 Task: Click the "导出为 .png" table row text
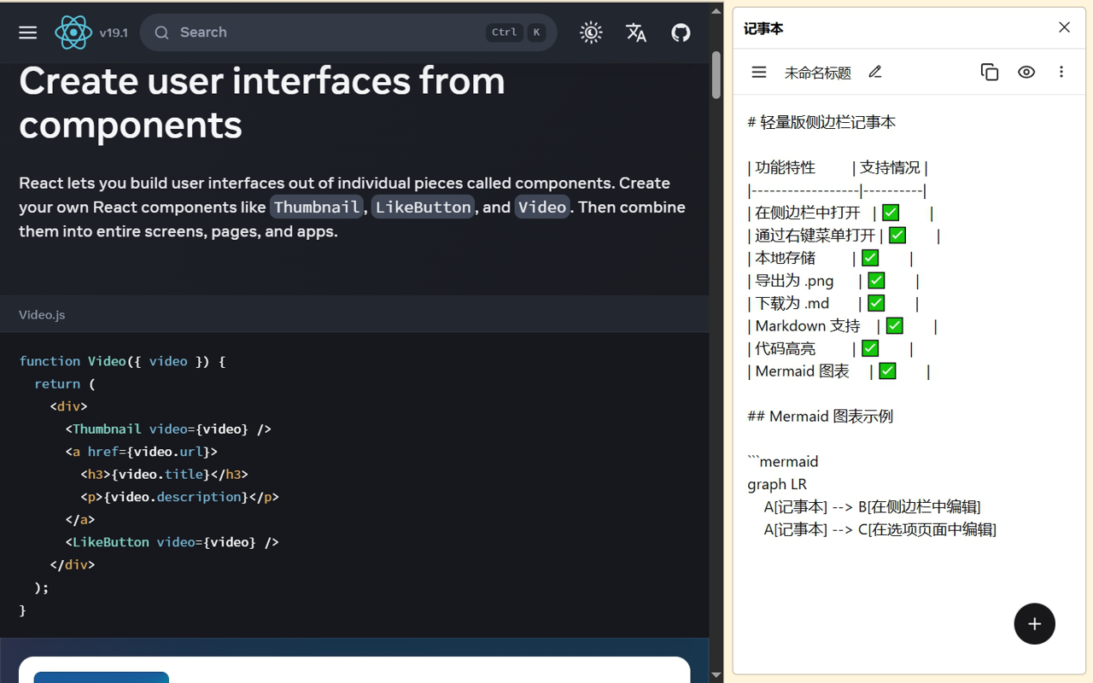pyautogui.click(x=795, y=281)
